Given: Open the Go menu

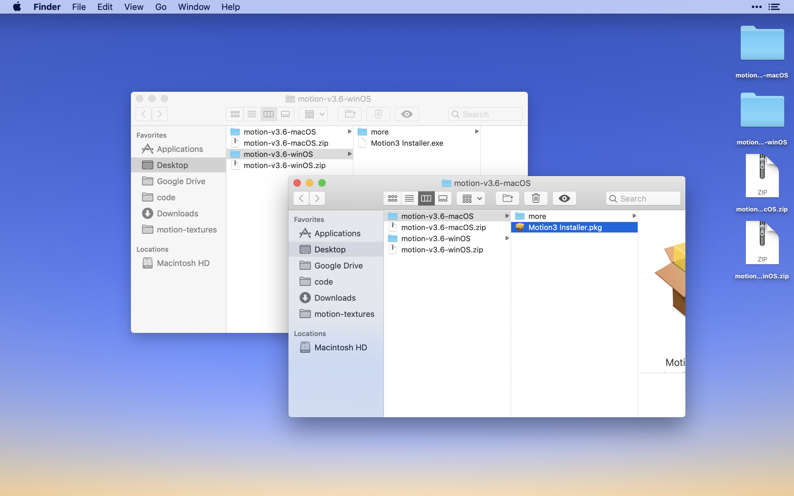Looking at the screenshot, I should [x=161, y=7].
